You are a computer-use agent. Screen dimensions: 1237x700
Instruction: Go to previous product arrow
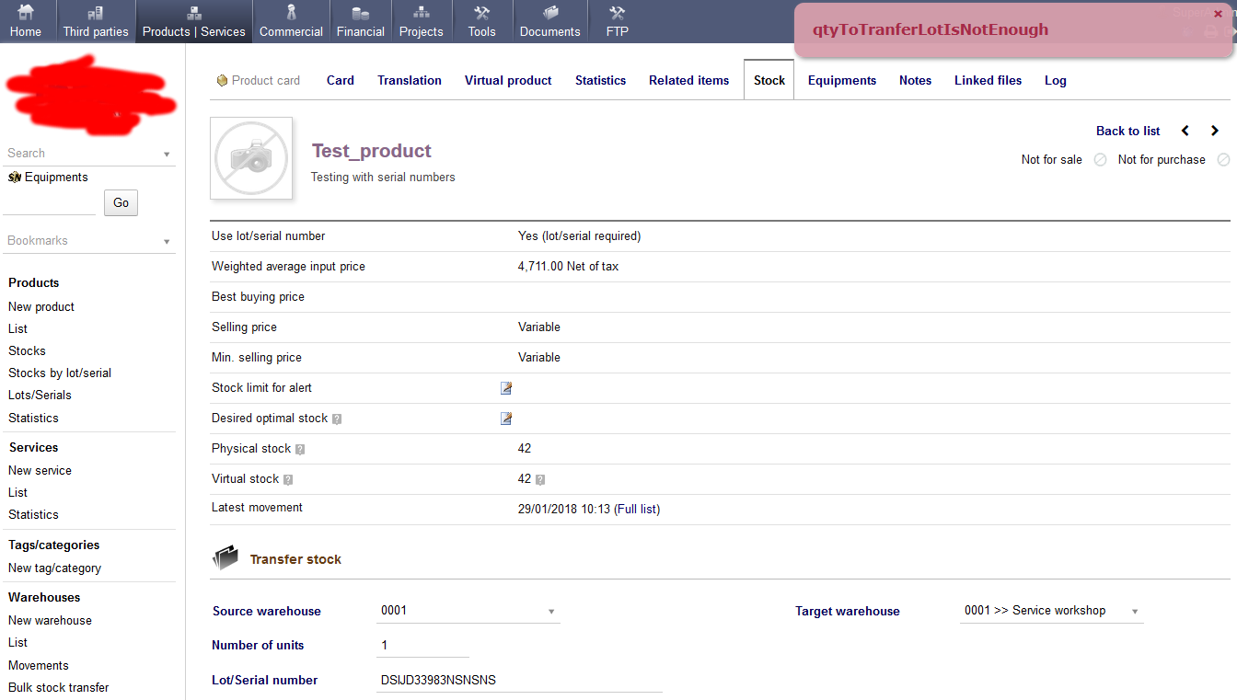point(1185,131)
